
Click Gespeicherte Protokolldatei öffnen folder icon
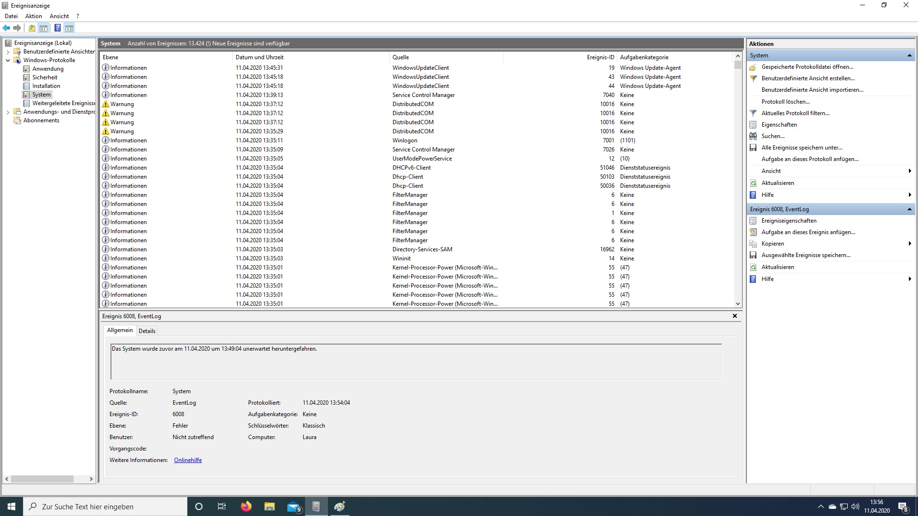click(x=753, y=67)
